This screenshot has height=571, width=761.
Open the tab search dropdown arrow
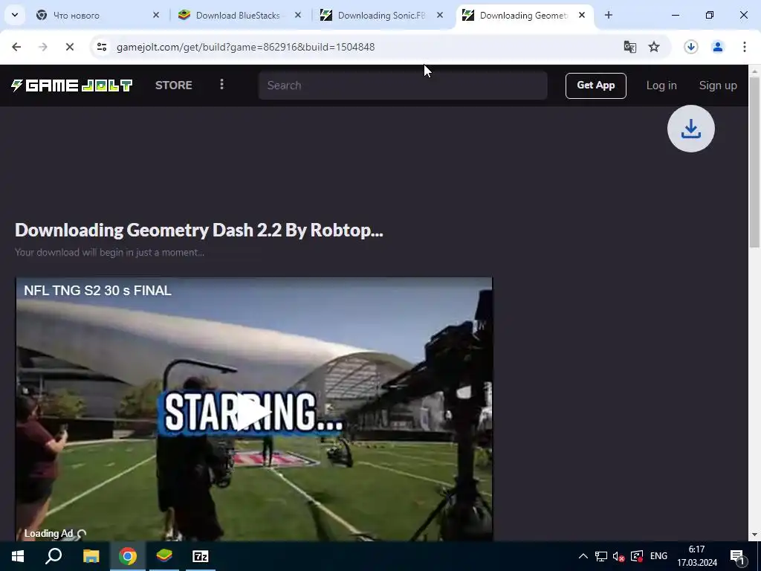(x=15, y=15)
